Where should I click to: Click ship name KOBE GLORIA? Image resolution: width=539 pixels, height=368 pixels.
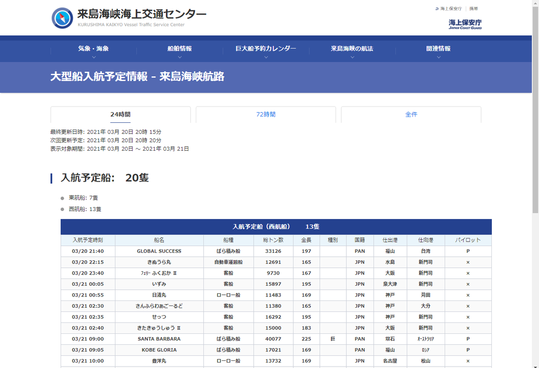coord(159,350)
